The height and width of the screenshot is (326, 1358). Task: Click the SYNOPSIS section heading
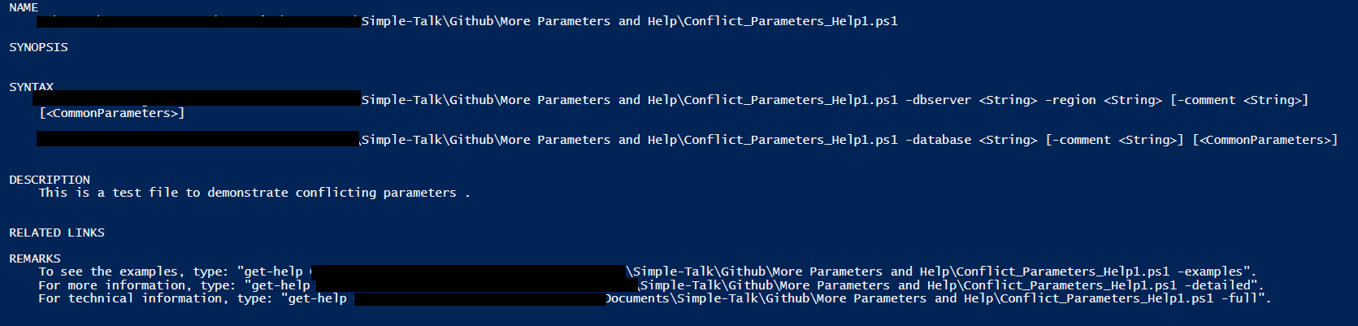coord(38,47)
